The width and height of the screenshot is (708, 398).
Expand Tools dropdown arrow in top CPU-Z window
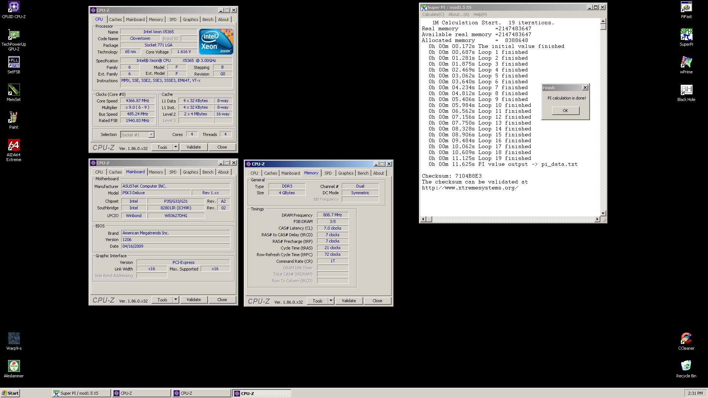click(176, 147)
